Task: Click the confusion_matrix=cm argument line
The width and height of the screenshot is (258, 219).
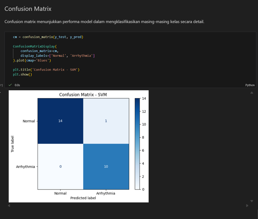Action: point(39,51)
